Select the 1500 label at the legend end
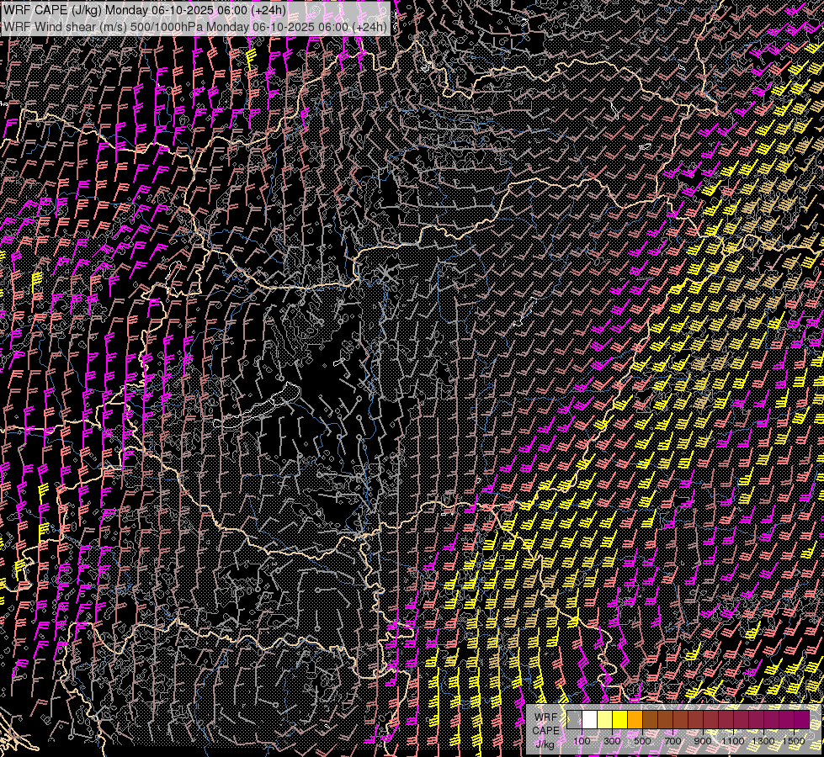Image resolution: width=824 pixels, height=757 pixels. tap(794, 740)
